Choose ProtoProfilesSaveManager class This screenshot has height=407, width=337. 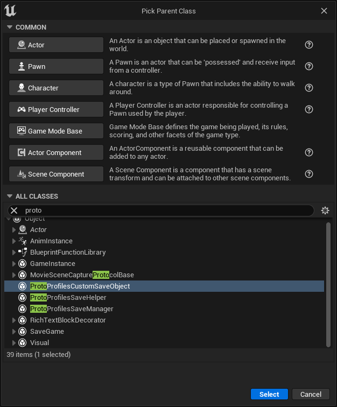click(x=71, y=309)
